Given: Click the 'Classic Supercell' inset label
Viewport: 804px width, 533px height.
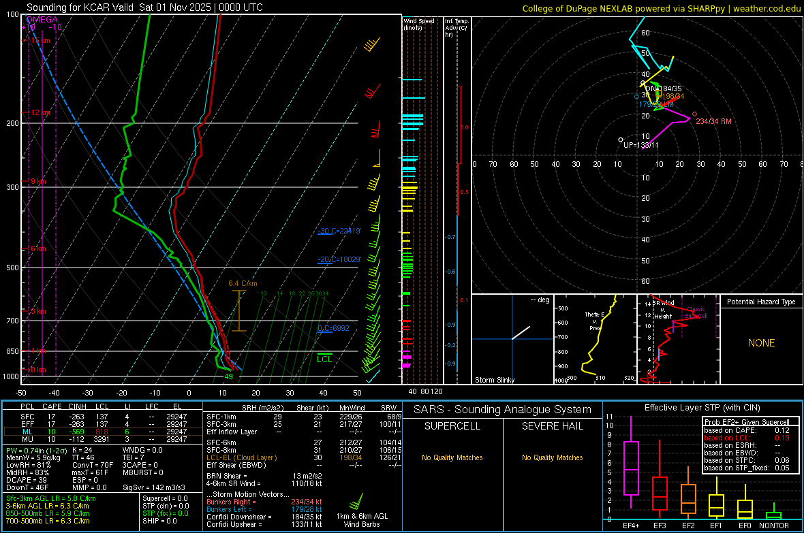Looking at the screenshot, I should pyautogui.click(x=696, y=312).
